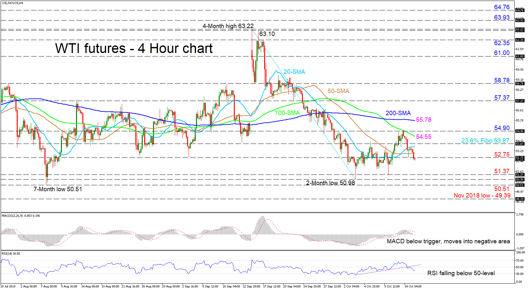Click the '23.6% Fibo 53.87' label
528x290 pixels.
click(485, 140)
